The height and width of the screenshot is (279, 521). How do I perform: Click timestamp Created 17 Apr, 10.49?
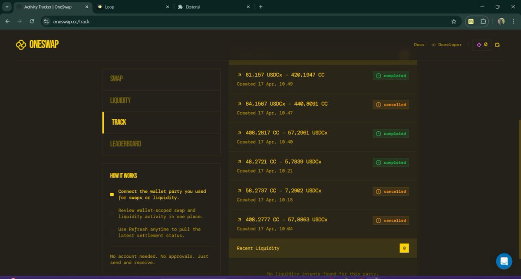coord(265,84)
